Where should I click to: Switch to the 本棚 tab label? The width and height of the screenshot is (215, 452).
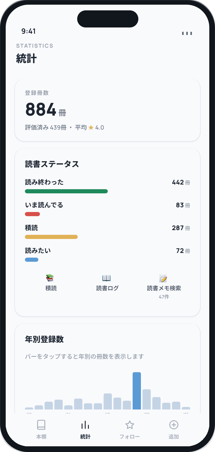[41, 437]
